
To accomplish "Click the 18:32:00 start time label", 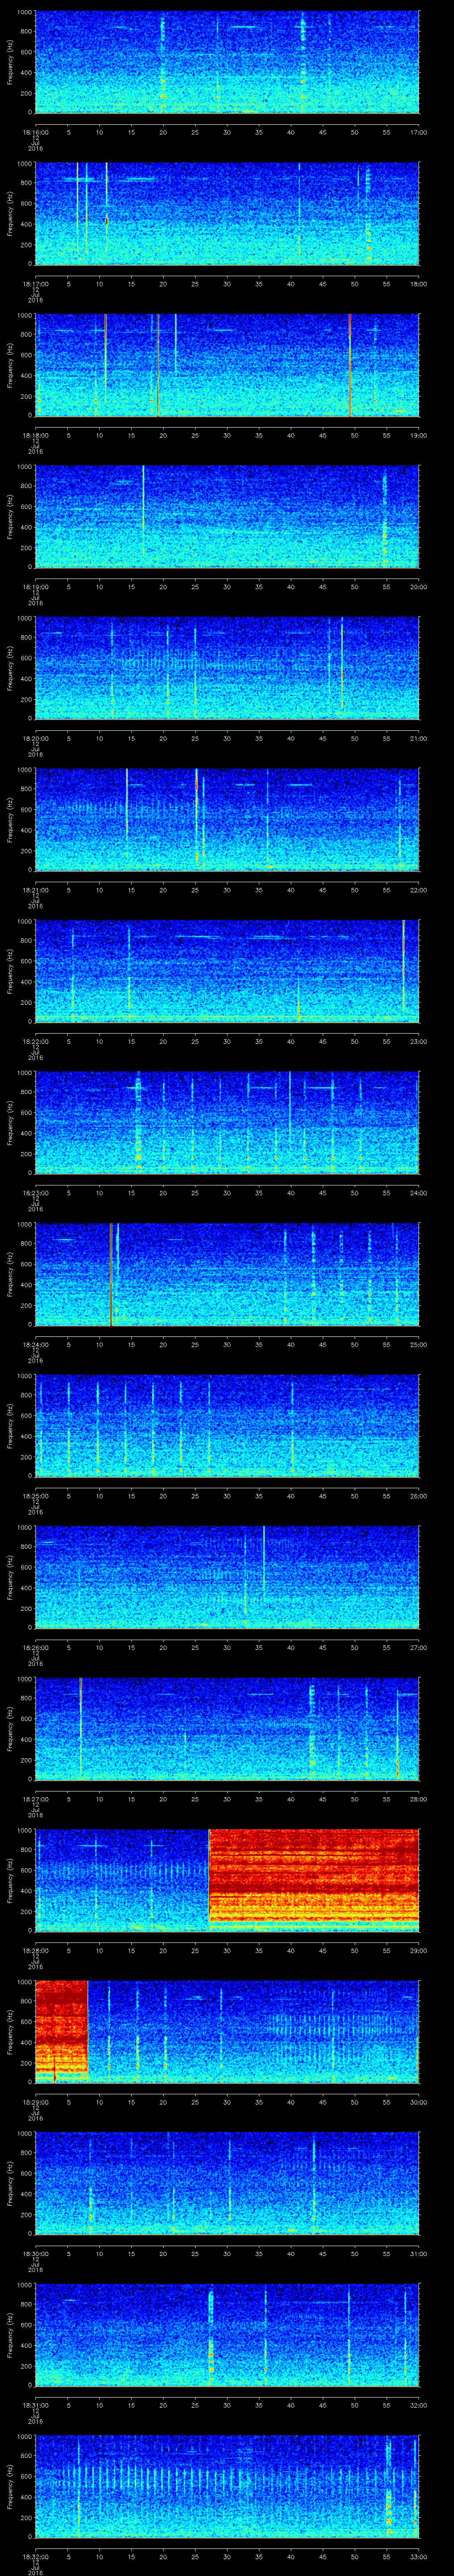I will (x=35, y=2556).
